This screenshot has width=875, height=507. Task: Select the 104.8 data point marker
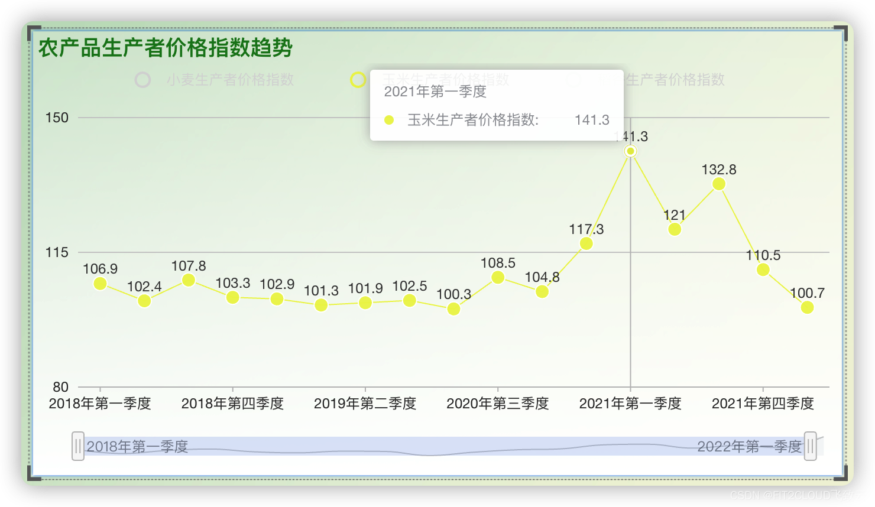[542, 291]
